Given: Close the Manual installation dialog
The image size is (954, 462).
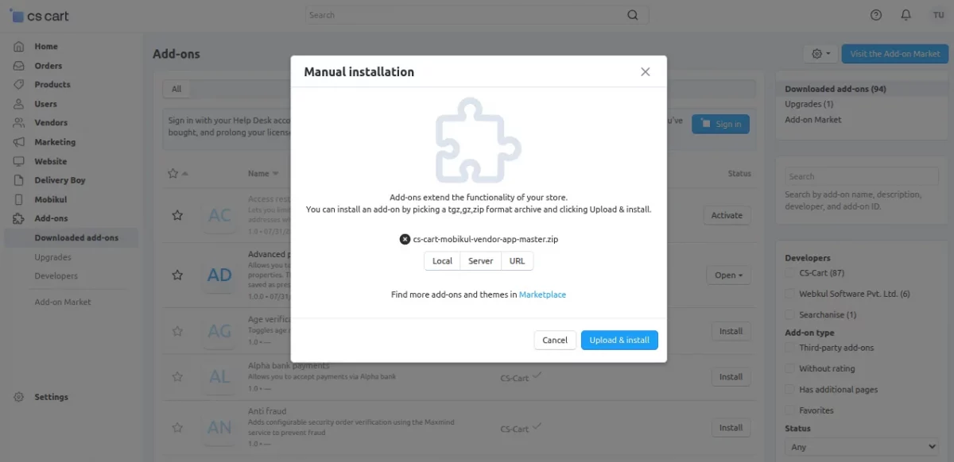Looking at the screenshot, I should pyautogui.click(x=646, y=71).
